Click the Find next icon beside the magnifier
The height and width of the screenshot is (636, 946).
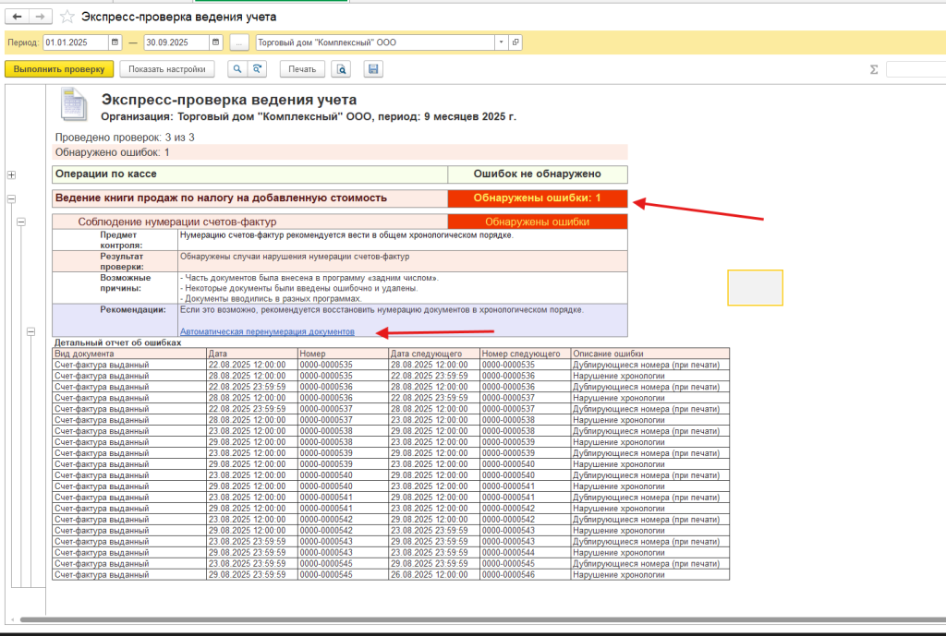[259, 69]
